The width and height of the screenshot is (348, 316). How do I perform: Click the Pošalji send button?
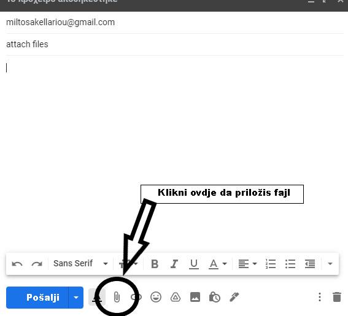[x=37, y=298]
